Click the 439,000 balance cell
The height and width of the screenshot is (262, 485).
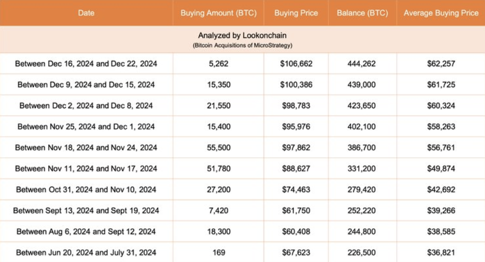(x=362, y=85)
